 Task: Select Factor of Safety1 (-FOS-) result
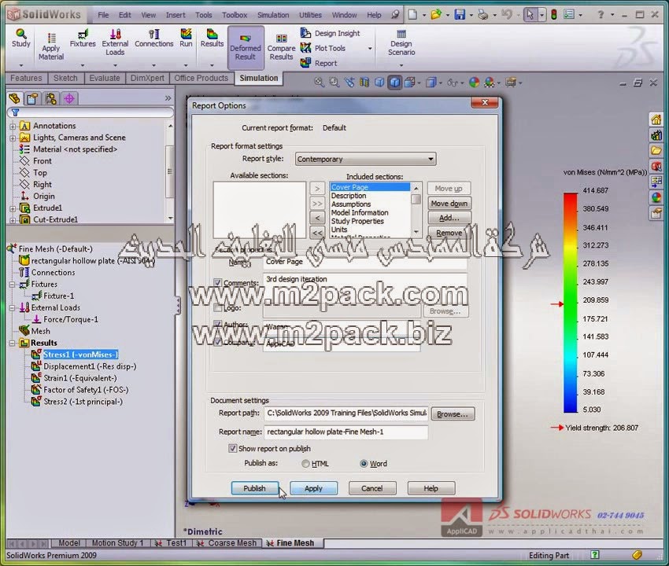(86, 390)
